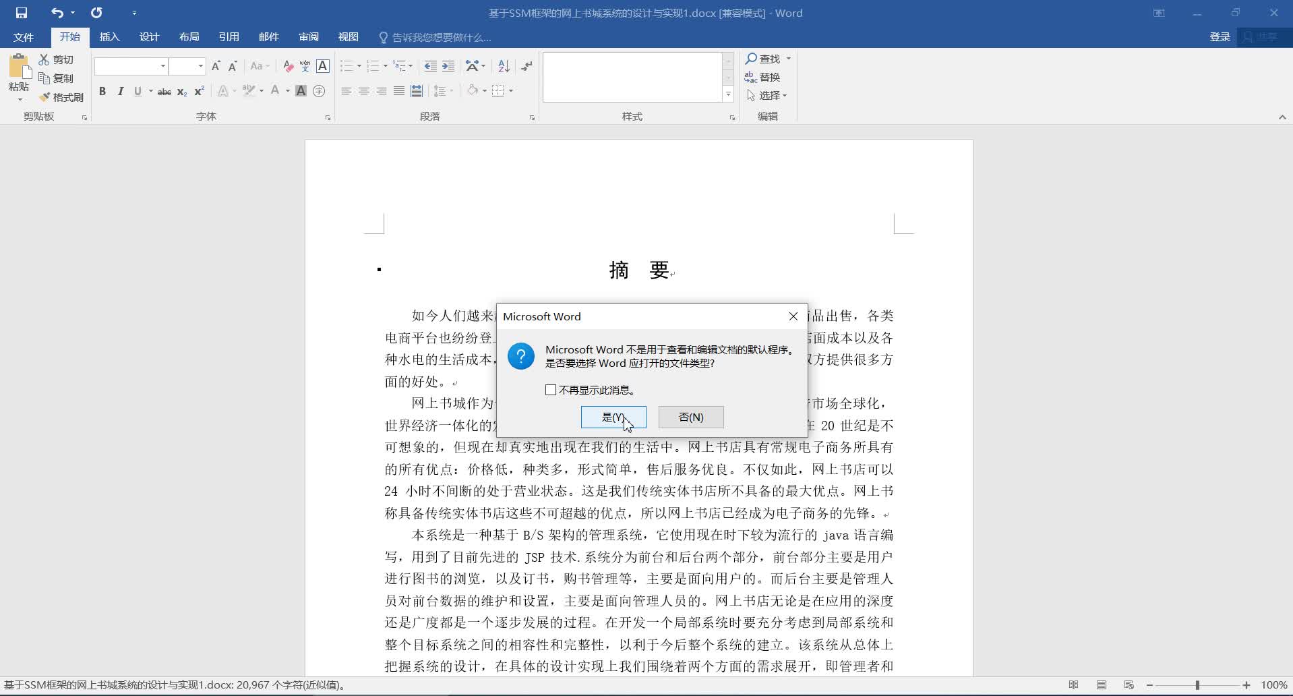Viewport: 1293px width, 696px height.
Task: Open the font size combo box dropdown
Action: pos(200,66)
